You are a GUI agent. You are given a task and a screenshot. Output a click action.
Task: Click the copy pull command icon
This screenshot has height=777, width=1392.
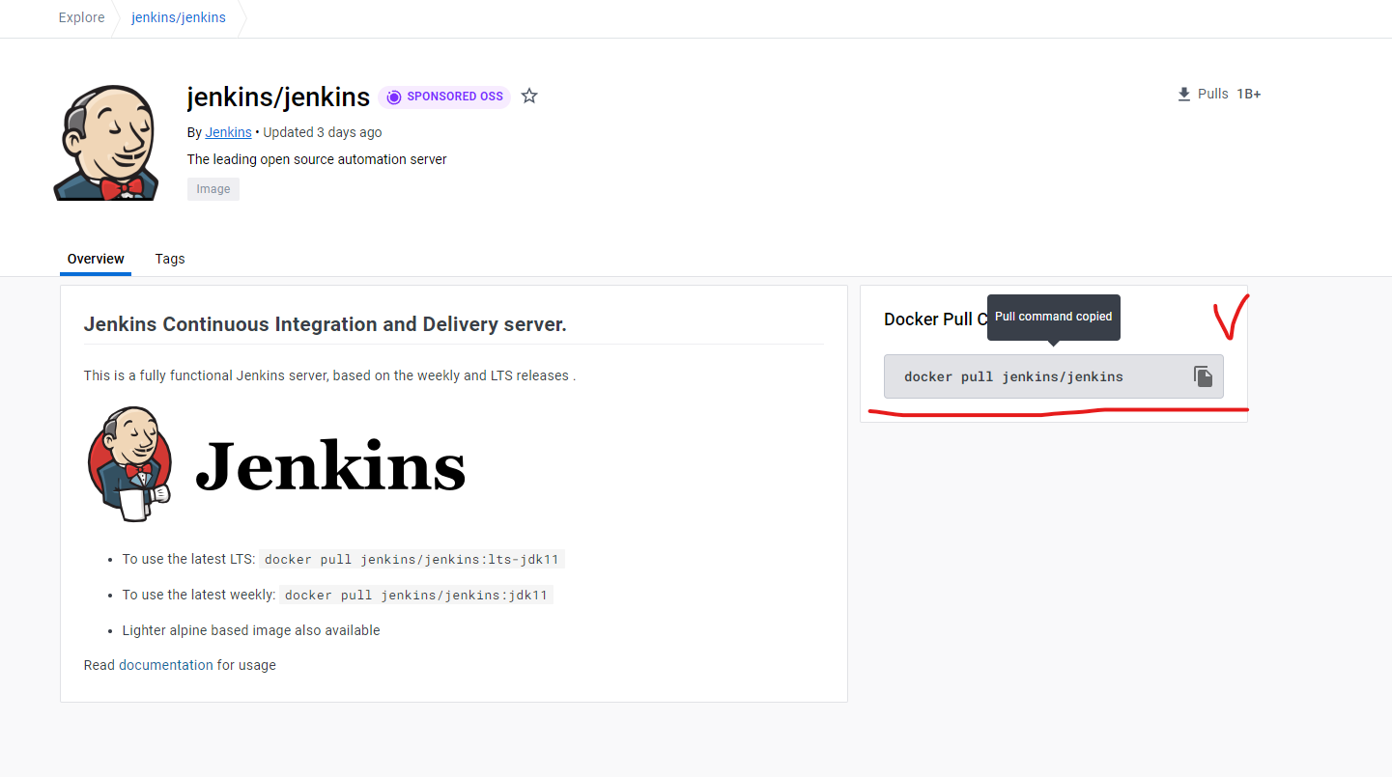pos(1203,376)
